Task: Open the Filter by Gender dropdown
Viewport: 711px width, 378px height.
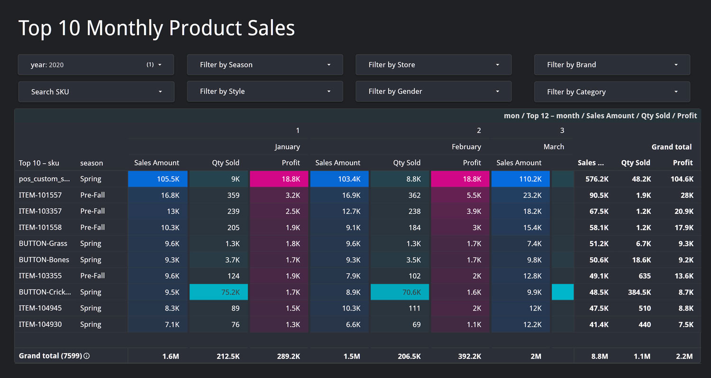Action: pyautogui.click(x=434, y=91)
